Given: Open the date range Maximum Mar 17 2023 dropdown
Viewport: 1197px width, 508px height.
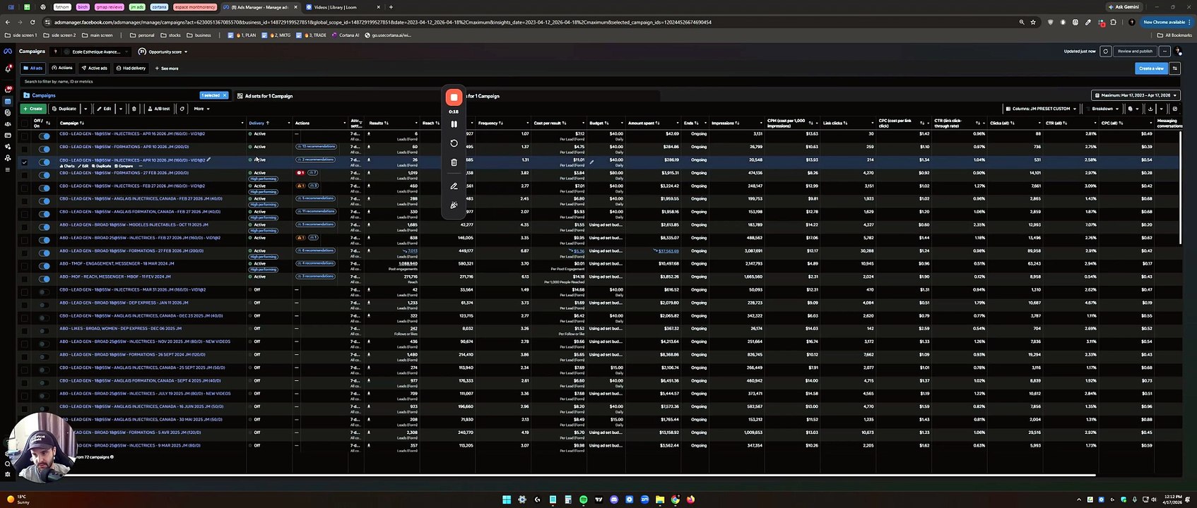Looking at the screenshot, I should [1136, 95].
